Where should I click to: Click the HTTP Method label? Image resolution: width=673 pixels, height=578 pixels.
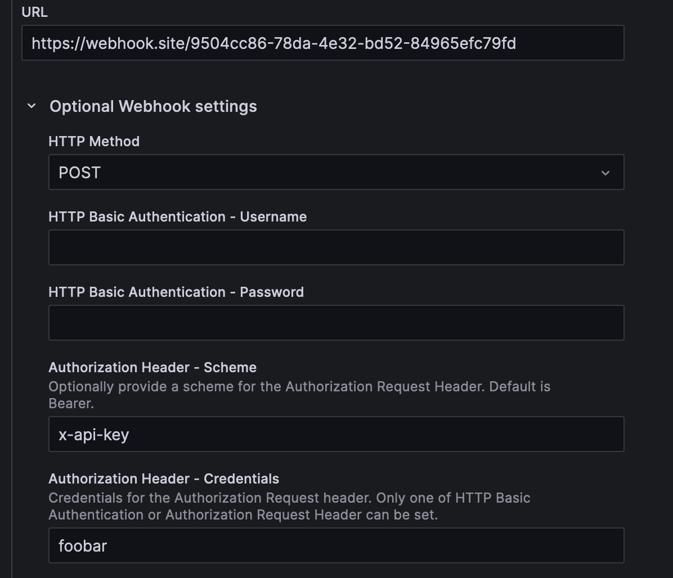94,141
